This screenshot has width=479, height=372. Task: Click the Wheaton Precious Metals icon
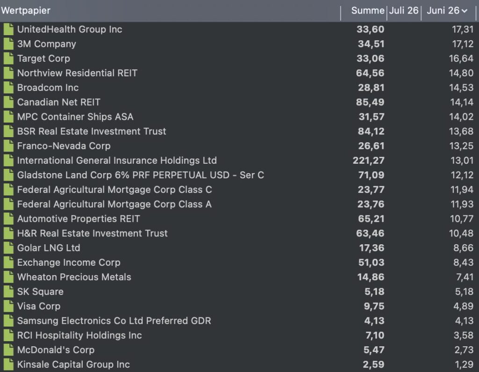pyautogui.click(x=8, y=277)
